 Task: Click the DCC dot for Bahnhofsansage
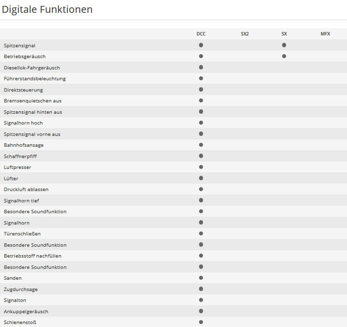(201, 145)
